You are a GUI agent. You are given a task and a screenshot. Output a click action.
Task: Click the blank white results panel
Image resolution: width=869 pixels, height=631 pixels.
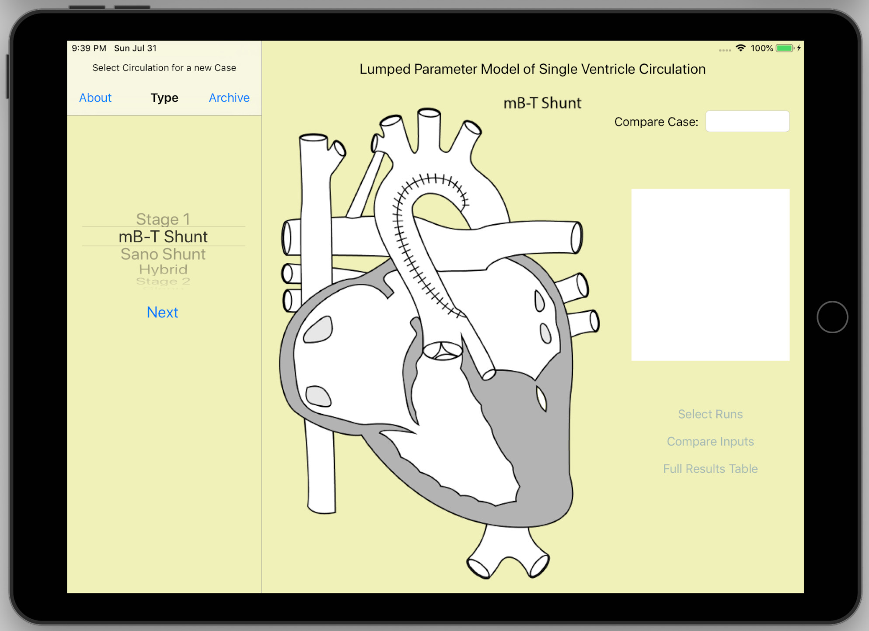710,275
